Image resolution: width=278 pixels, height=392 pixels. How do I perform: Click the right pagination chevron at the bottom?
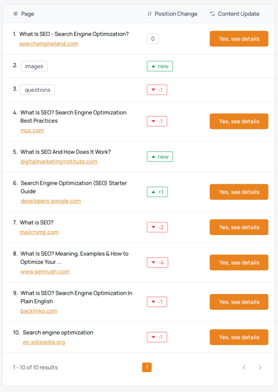coord(260,367)
